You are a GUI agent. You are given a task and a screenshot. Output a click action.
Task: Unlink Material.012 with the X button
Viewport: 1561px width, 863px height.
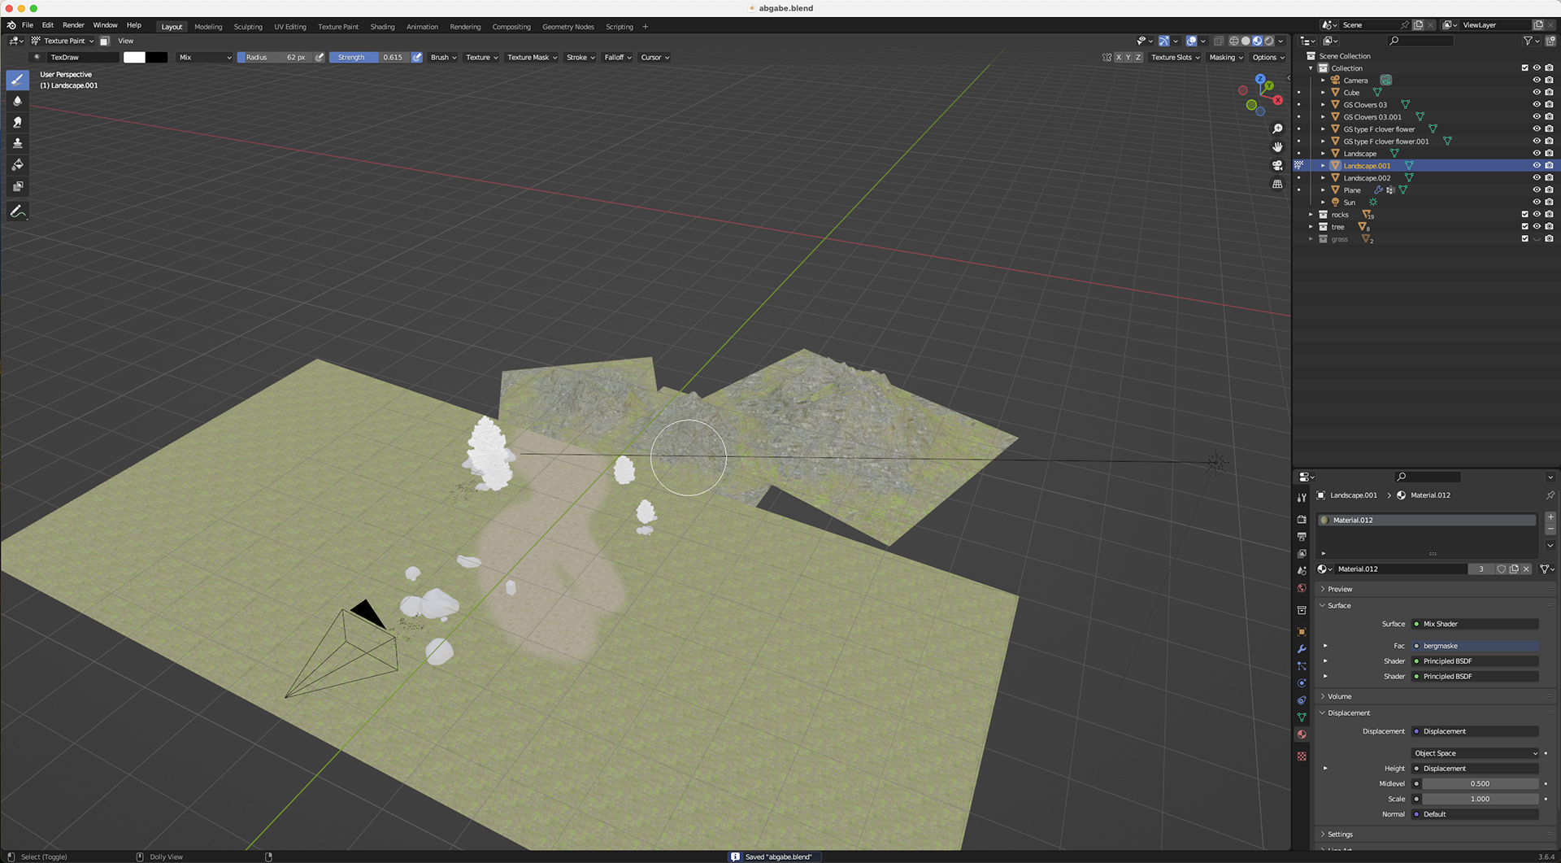(1526, 569)
